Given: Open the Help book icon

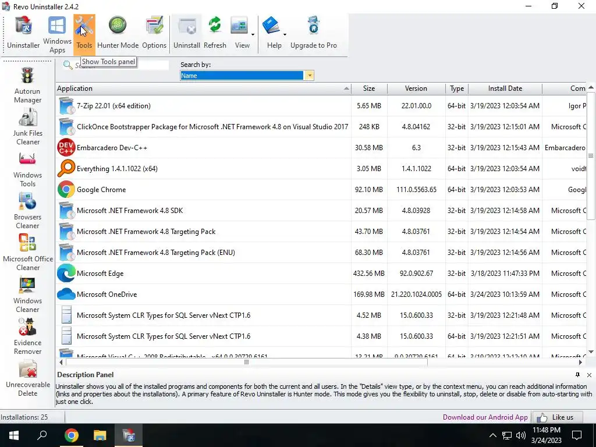Looking at the screenshot, I should 271,27.
